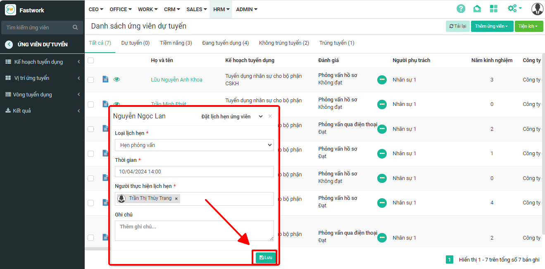
Task: Open the apps grid icon
Action: click(493, 9)
